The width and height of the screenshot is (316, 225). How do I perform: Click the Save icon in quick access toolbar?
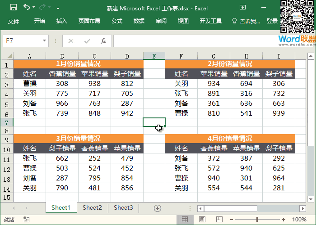point(14,8)
